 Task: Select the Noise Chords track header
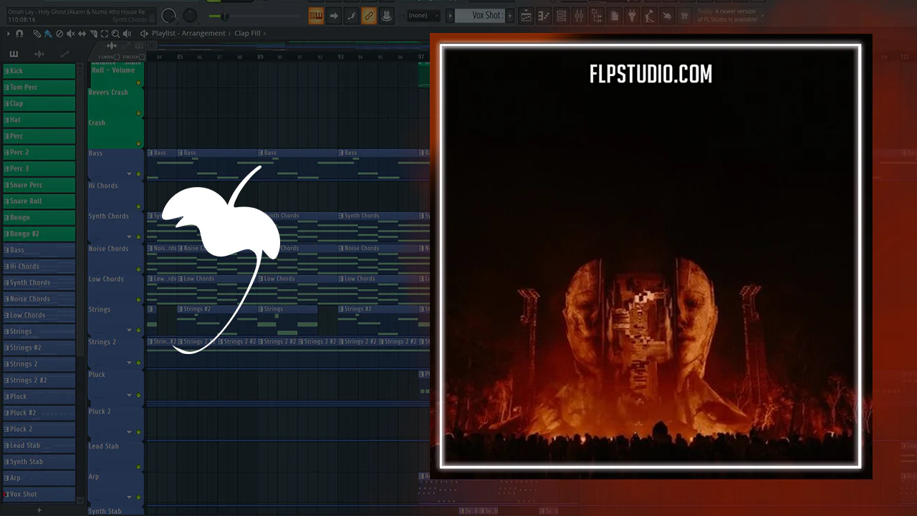[116, 257]
